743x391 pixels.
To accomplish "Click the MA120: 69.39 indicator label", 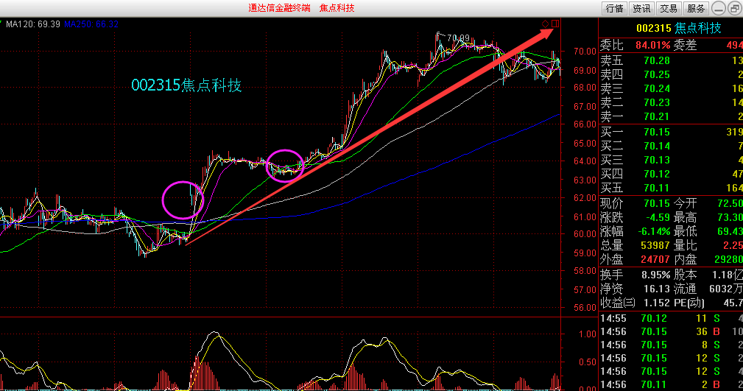I will pyautogui.click(x=32, y=24).
